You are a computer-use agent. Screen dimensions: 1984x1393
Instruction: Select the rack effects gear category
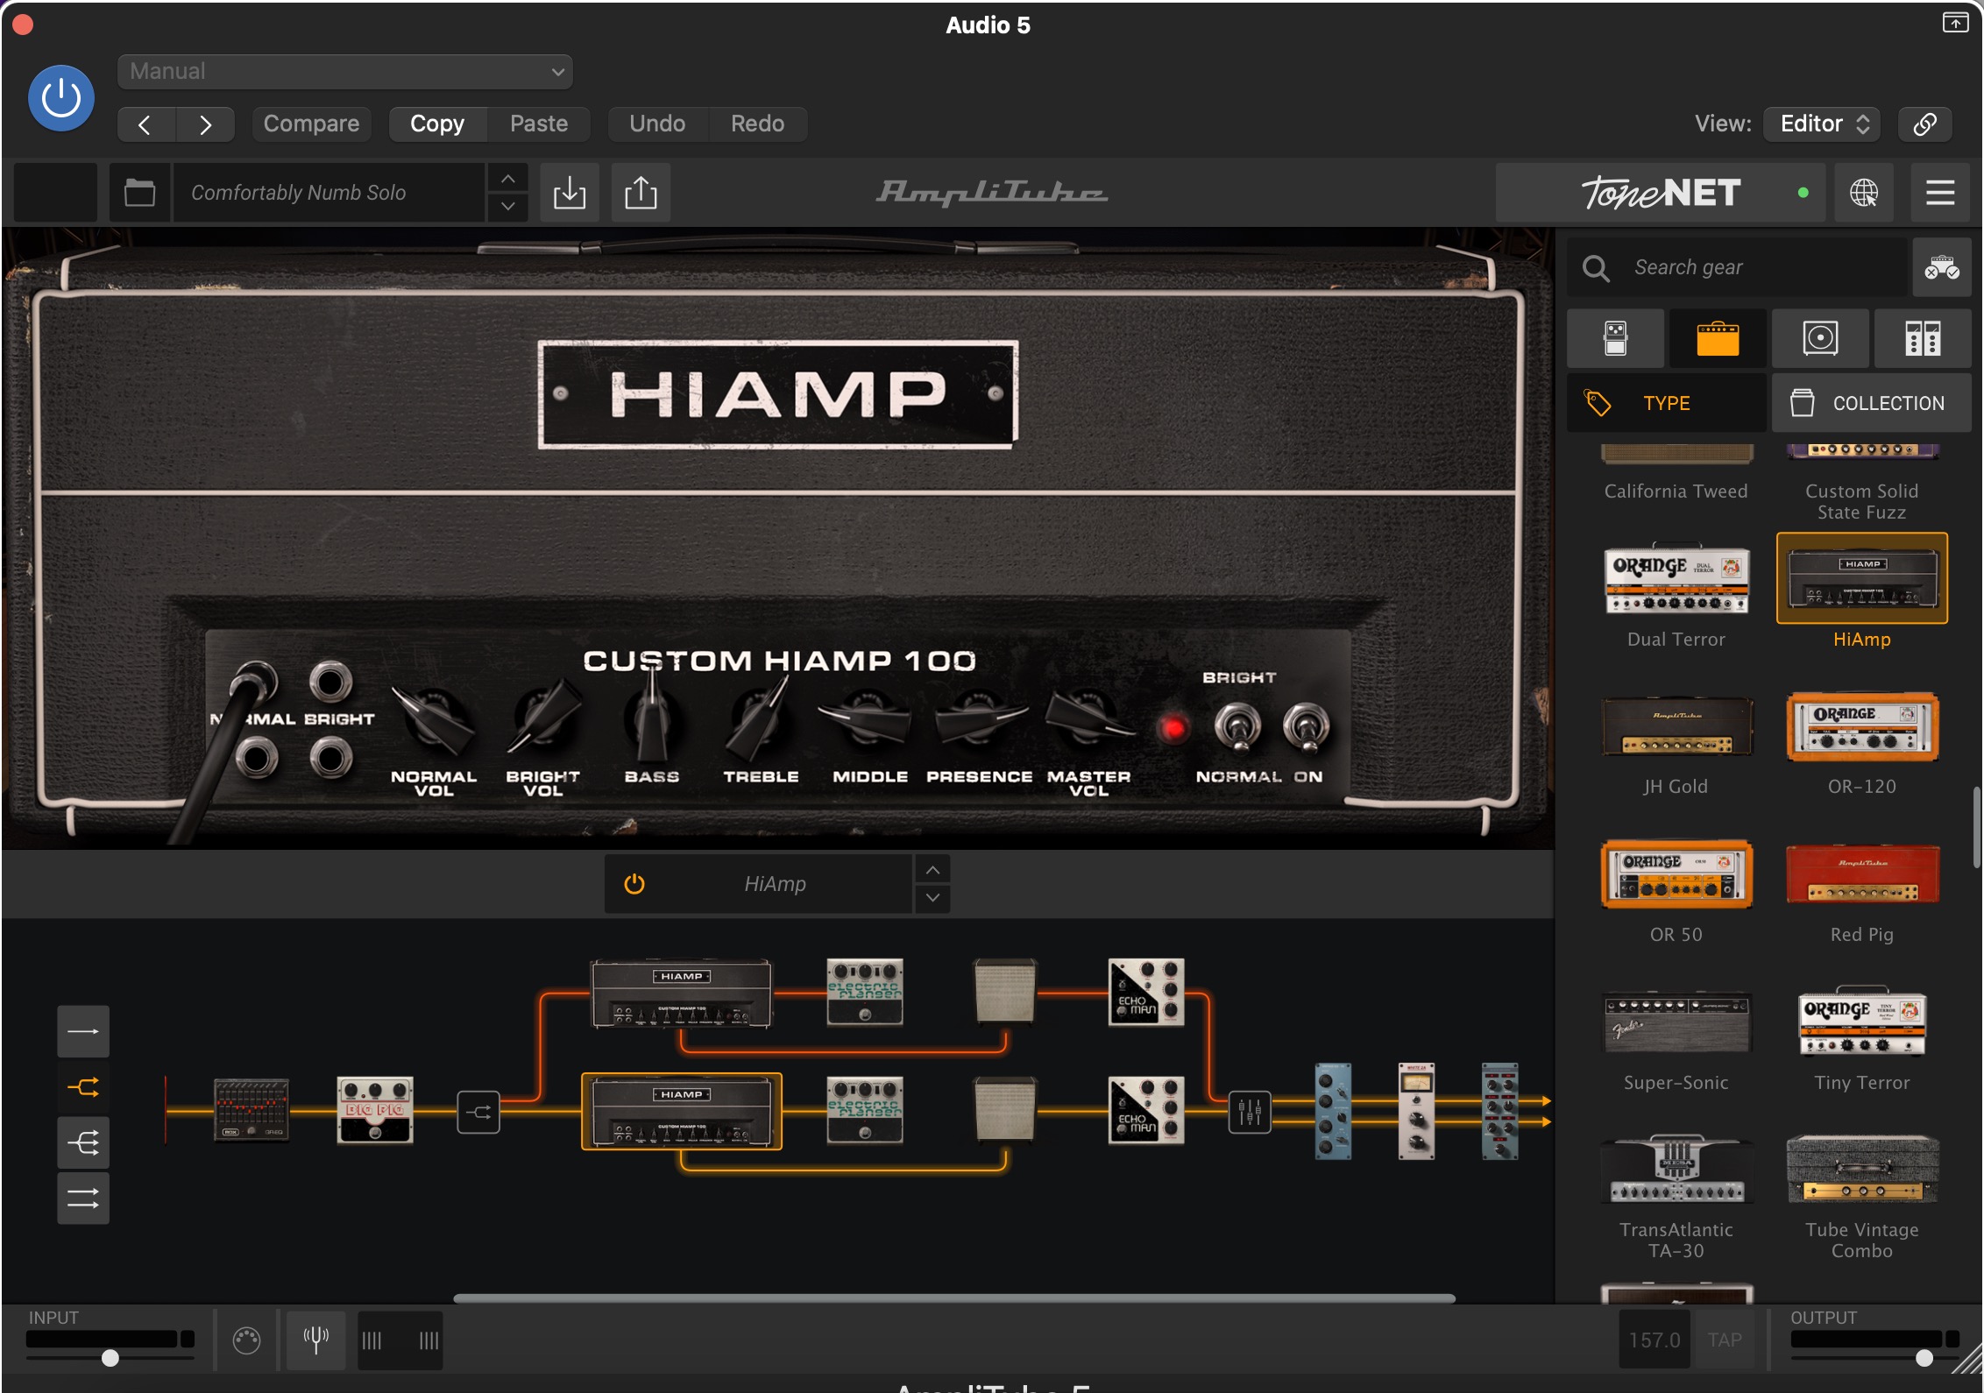pyautogui.click(x=1923, y=338)
